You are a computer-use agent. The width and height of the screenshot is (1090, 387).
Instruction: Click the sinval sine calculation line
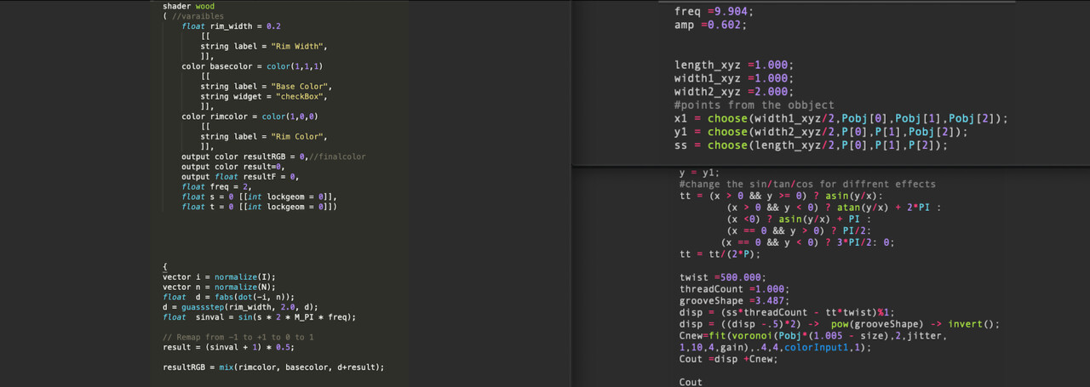[x=259, y=317]
